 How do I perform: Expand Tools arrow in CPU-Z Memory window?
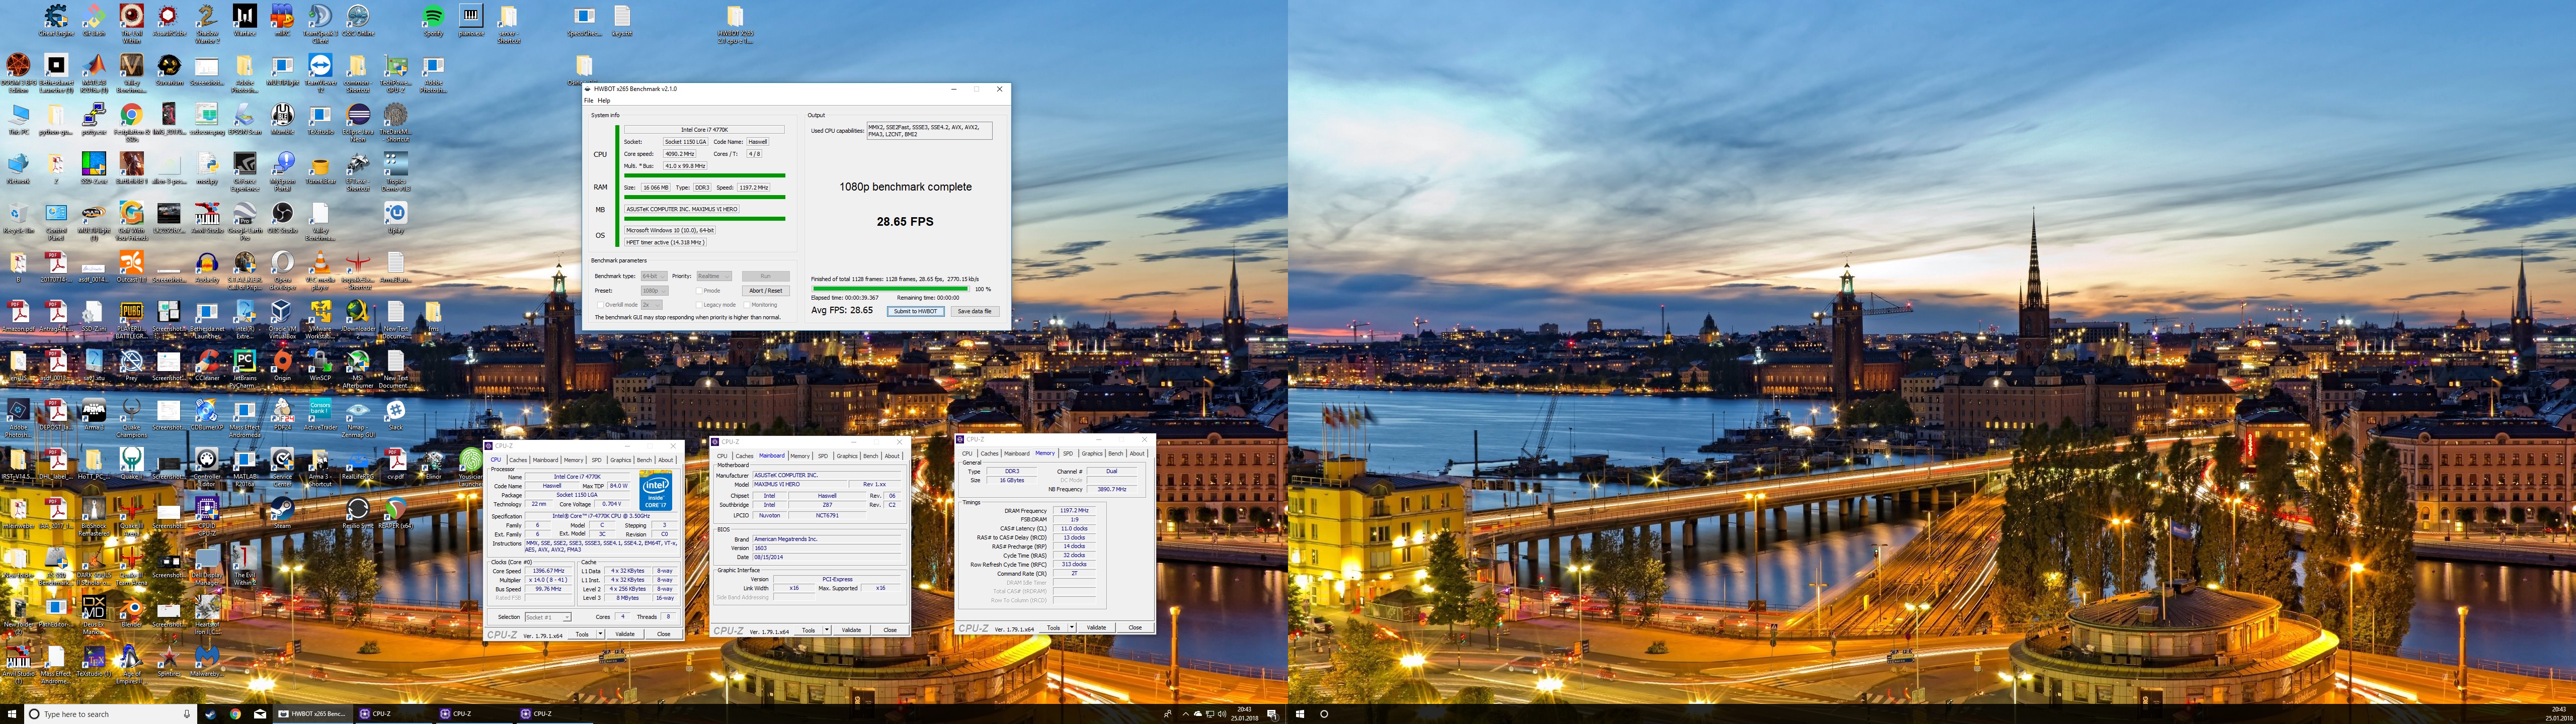(x=1072, y=628)
